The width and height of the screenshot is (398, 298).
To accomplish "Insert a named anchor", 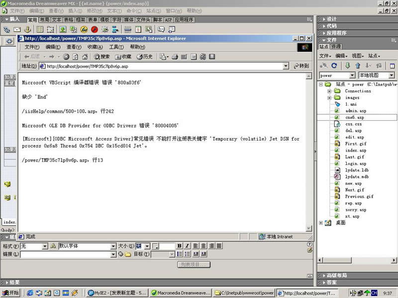I will [x=27, y=30].
